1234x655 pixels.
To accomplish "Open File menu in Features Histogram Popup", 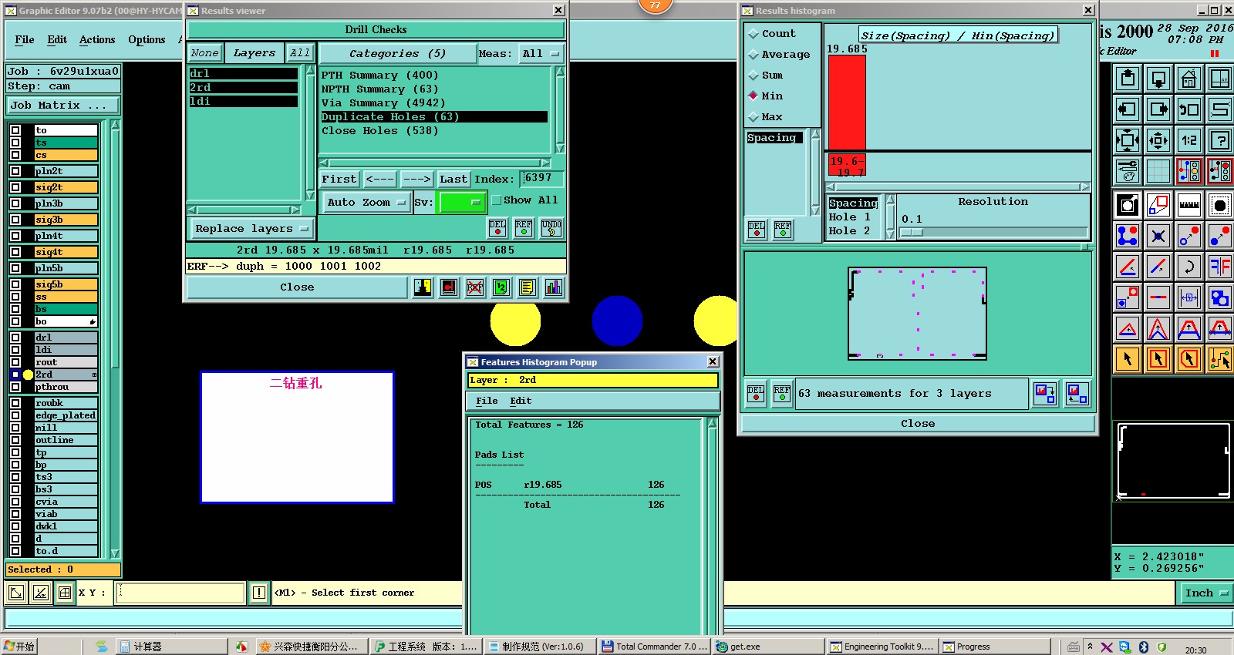I will [x=487, y=401].
